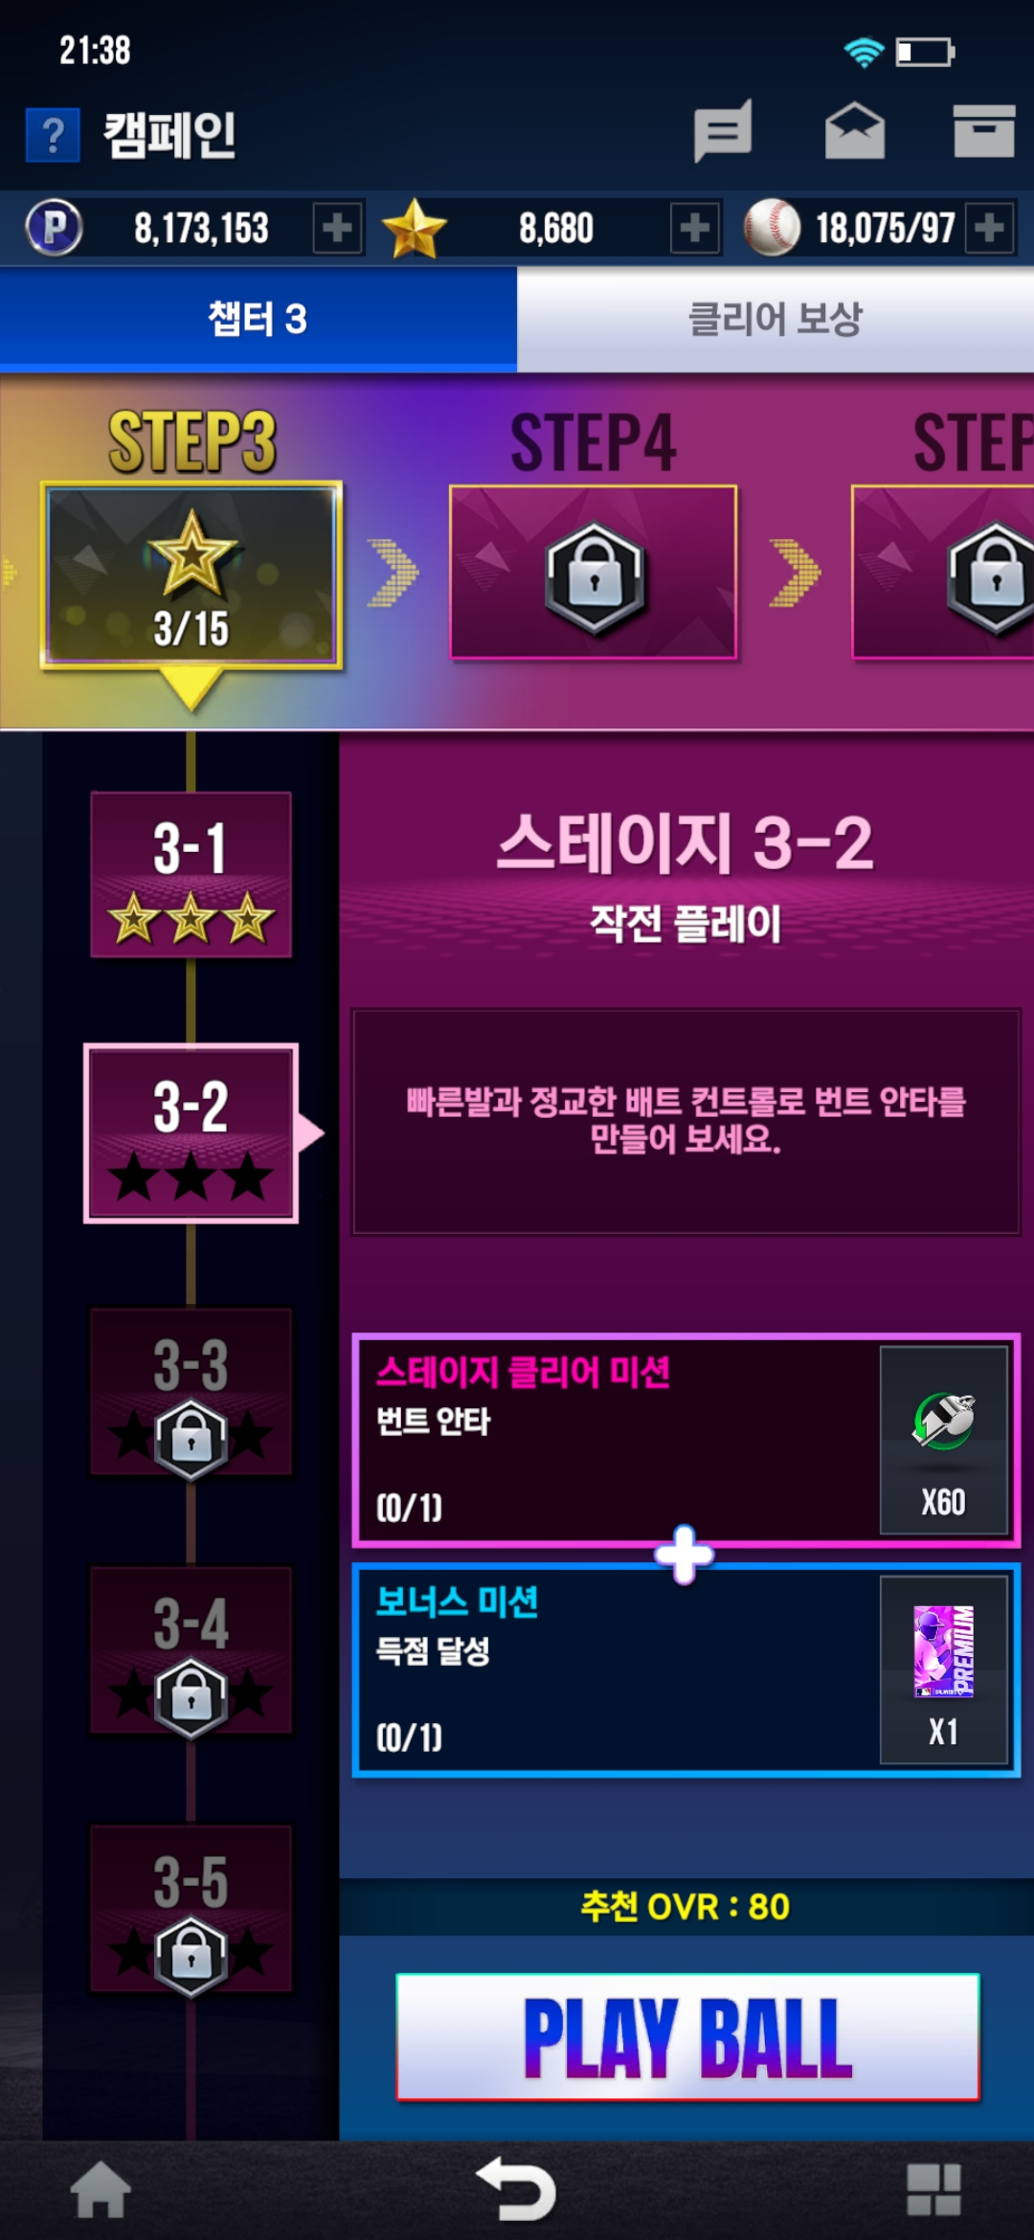
Task: Switch to the 클리어 보상 tab
Action: pyautogui.click(x=775, y=319)
